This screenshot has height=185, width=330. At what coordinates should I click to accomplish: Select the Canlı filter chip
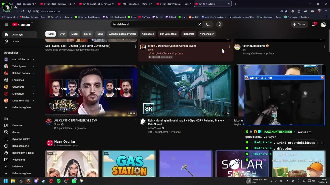coord(100,34)
